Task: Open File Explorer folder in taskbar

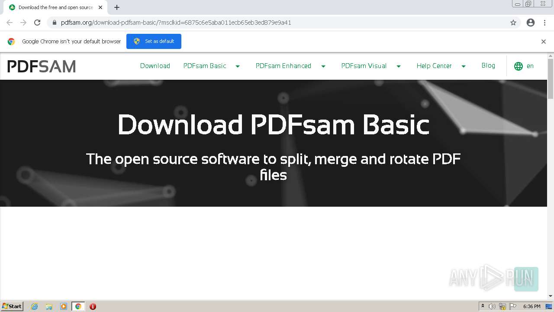Action: 49,306
